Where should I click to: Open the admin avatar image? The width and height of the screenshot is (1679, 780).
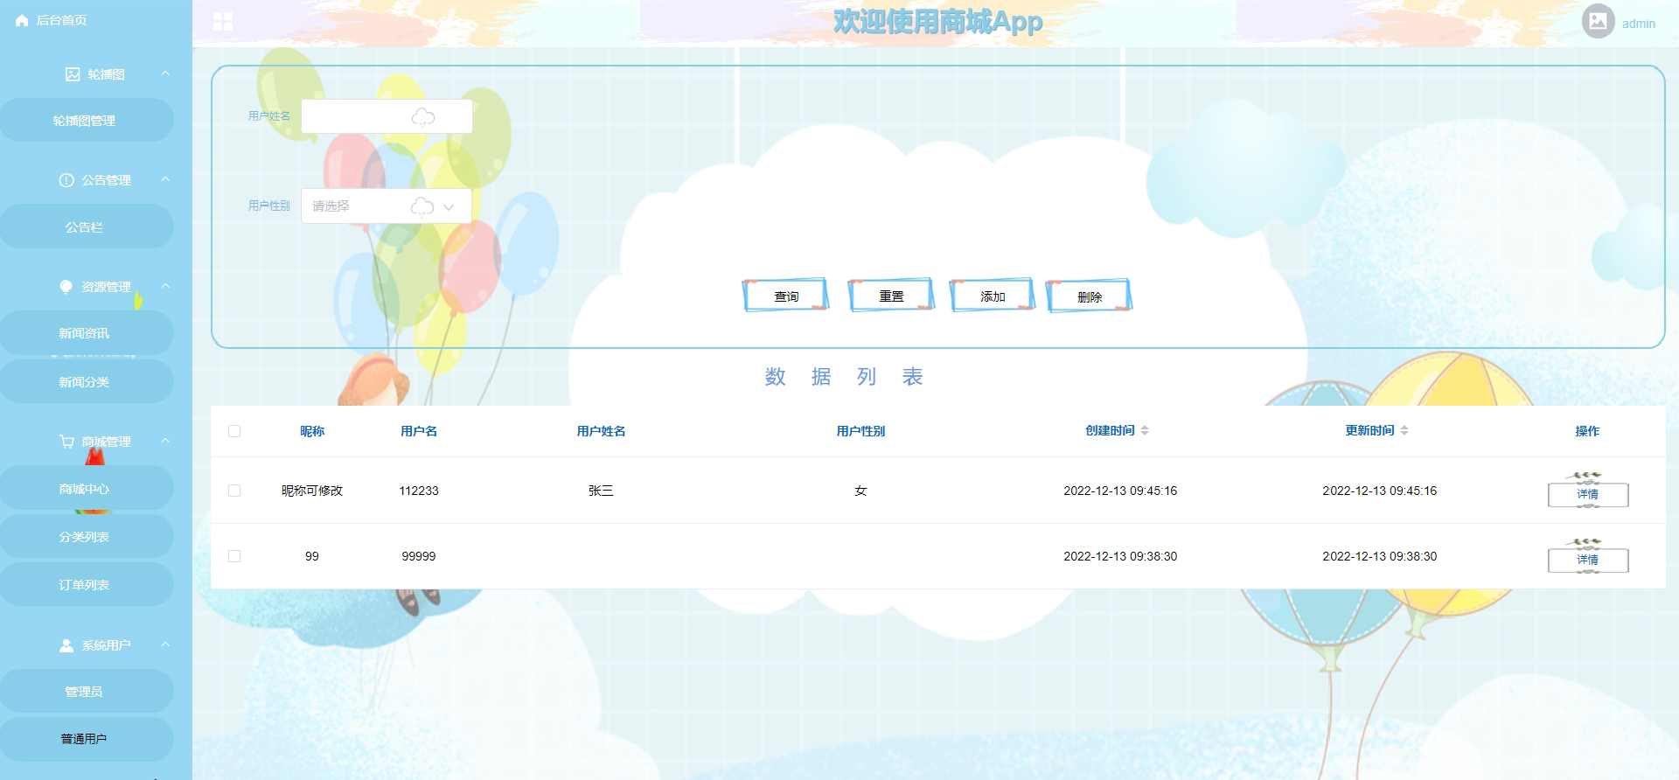(x=1598, y=21)
